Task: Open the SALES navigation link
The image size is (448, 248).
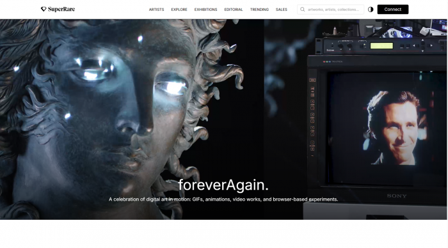Action: point(282,10)
